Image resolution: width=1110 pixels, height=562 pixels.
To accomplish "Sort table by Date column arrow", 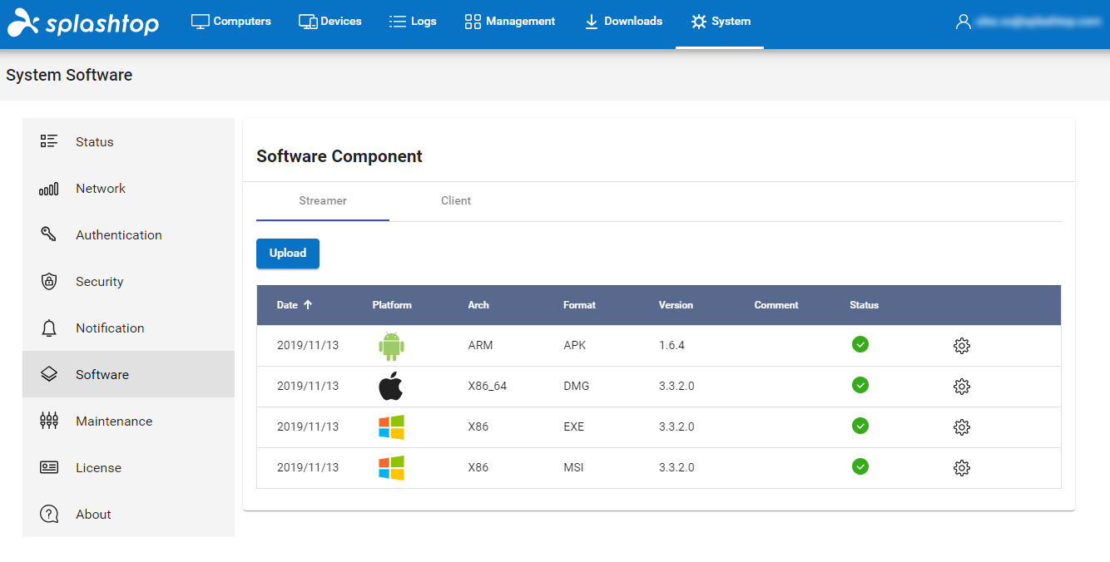I will [x=308, y=305].
